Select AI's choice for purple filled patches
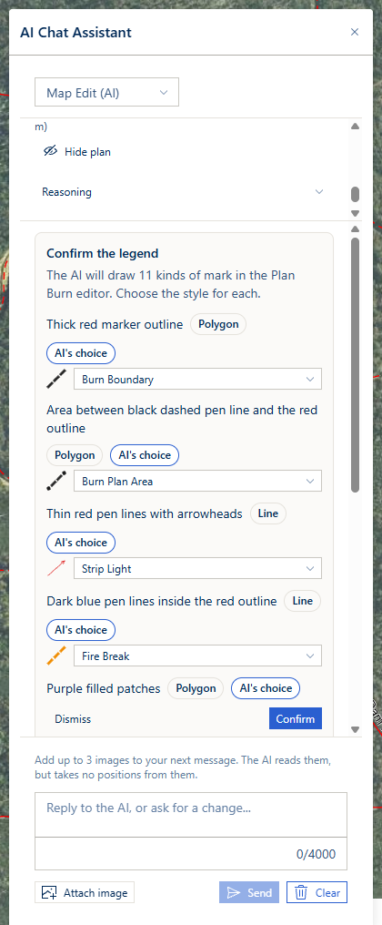 pyautogui.click(x=266, y=688)
